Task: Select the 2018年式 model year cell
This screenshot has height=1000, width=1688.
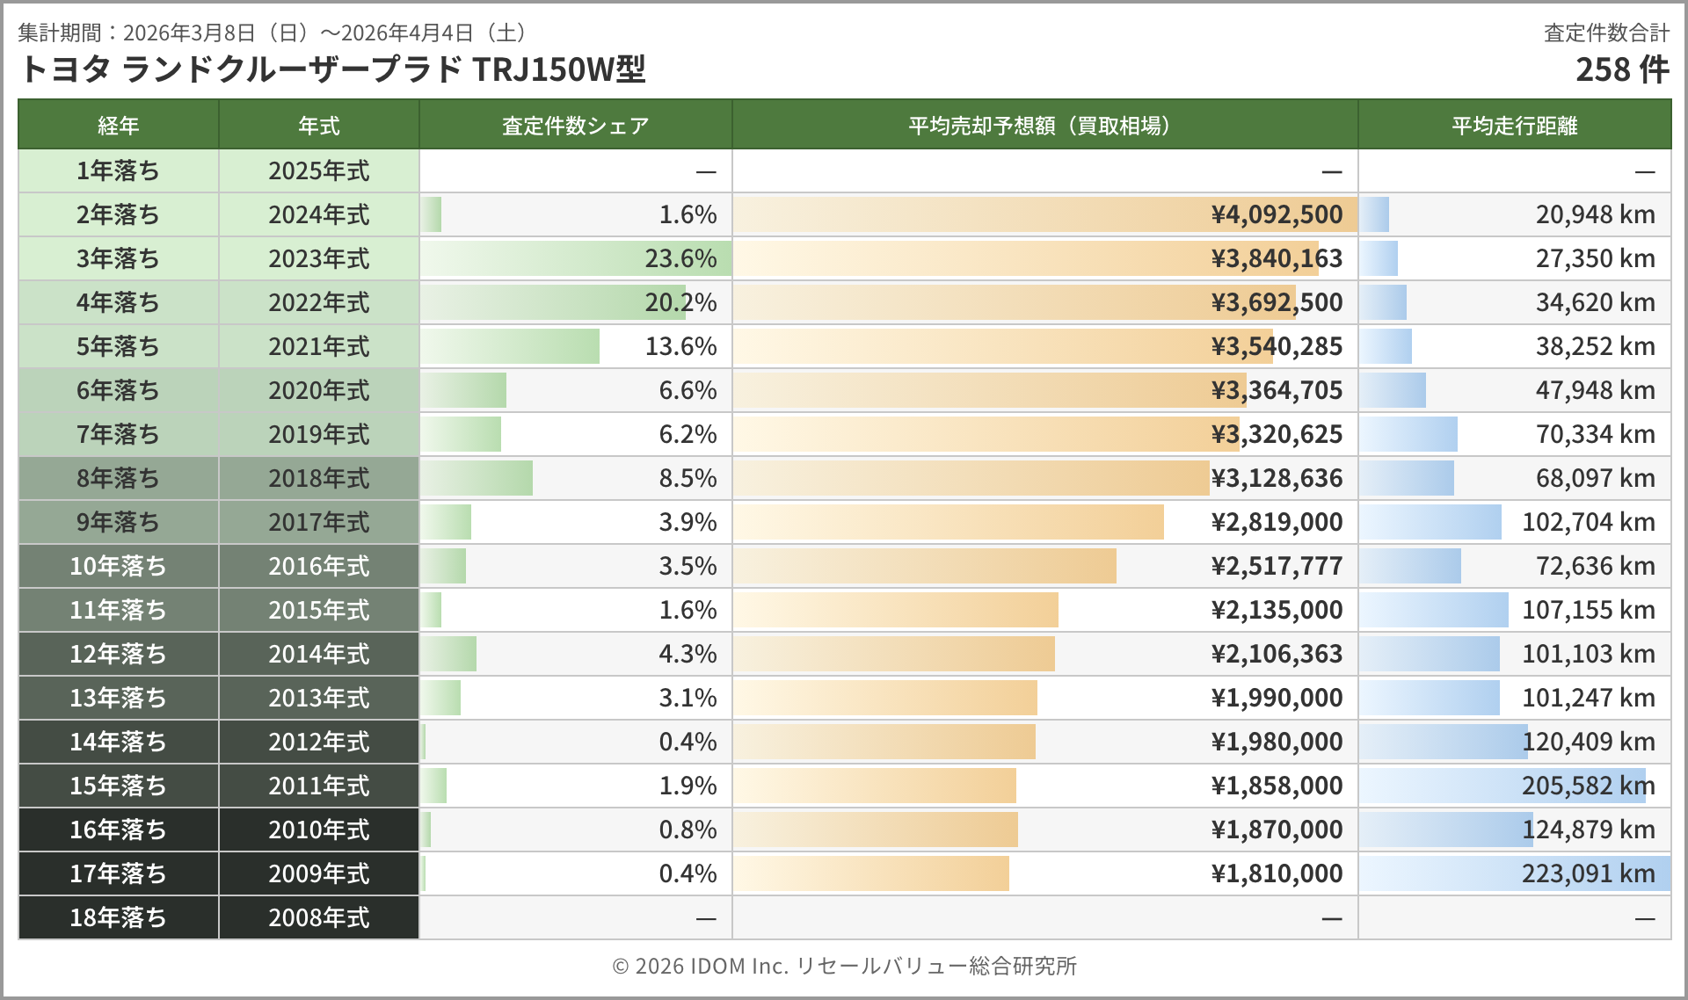Action: coord(318,478)
